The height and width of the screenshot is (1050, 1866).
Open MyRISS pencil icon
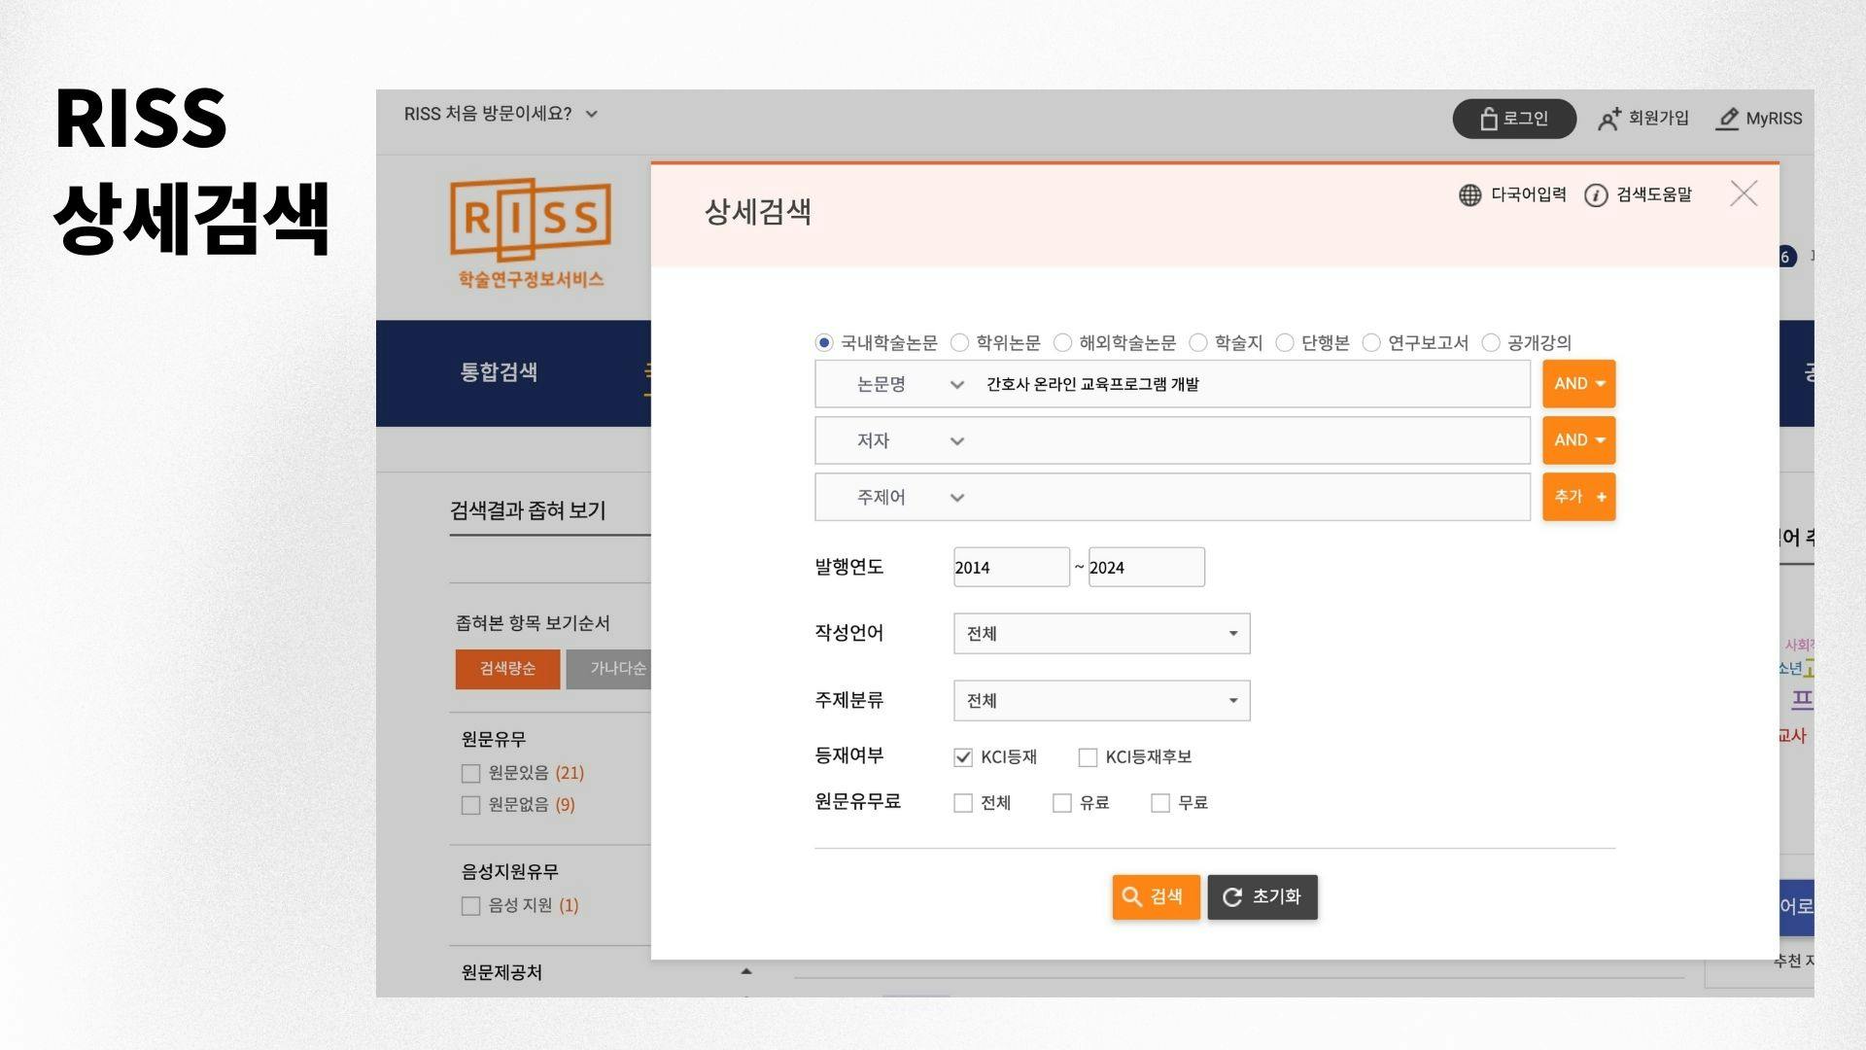point(1727,119)
